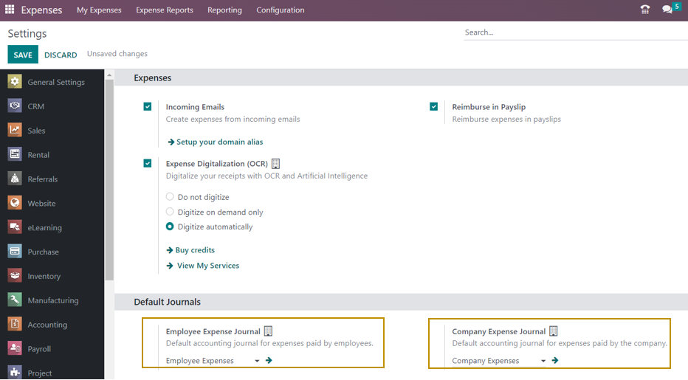Open the chat messages icon
The image size is (688, 380).
[667, 10]
